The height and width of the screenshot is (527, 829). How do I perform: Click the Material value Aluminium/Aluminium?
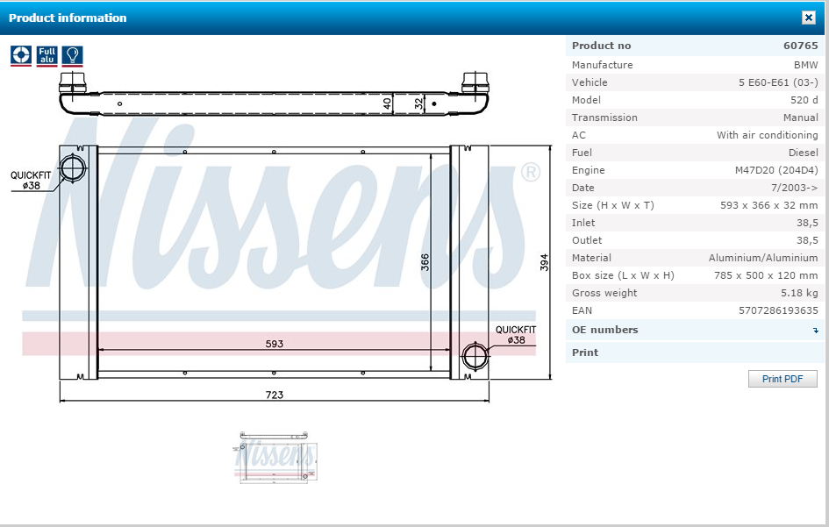pos(763,258)
